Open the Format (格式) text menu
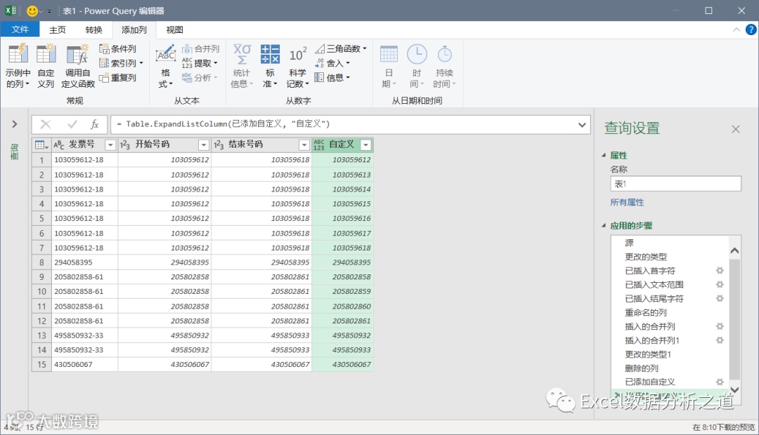The height and width of the screenshot is (435, 759). coord(166,66)
